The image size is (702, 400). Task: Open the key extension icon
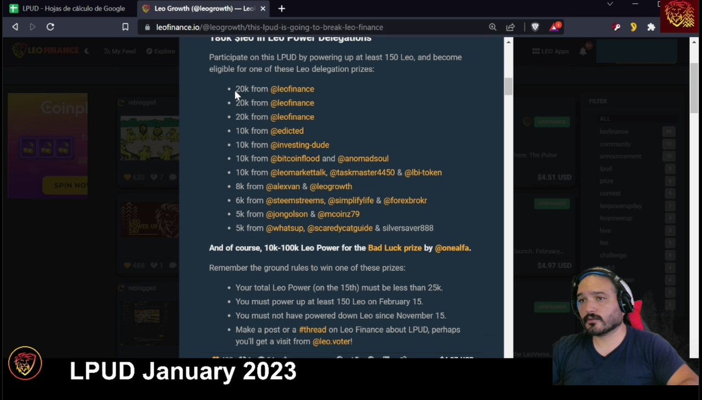point(616,27)
